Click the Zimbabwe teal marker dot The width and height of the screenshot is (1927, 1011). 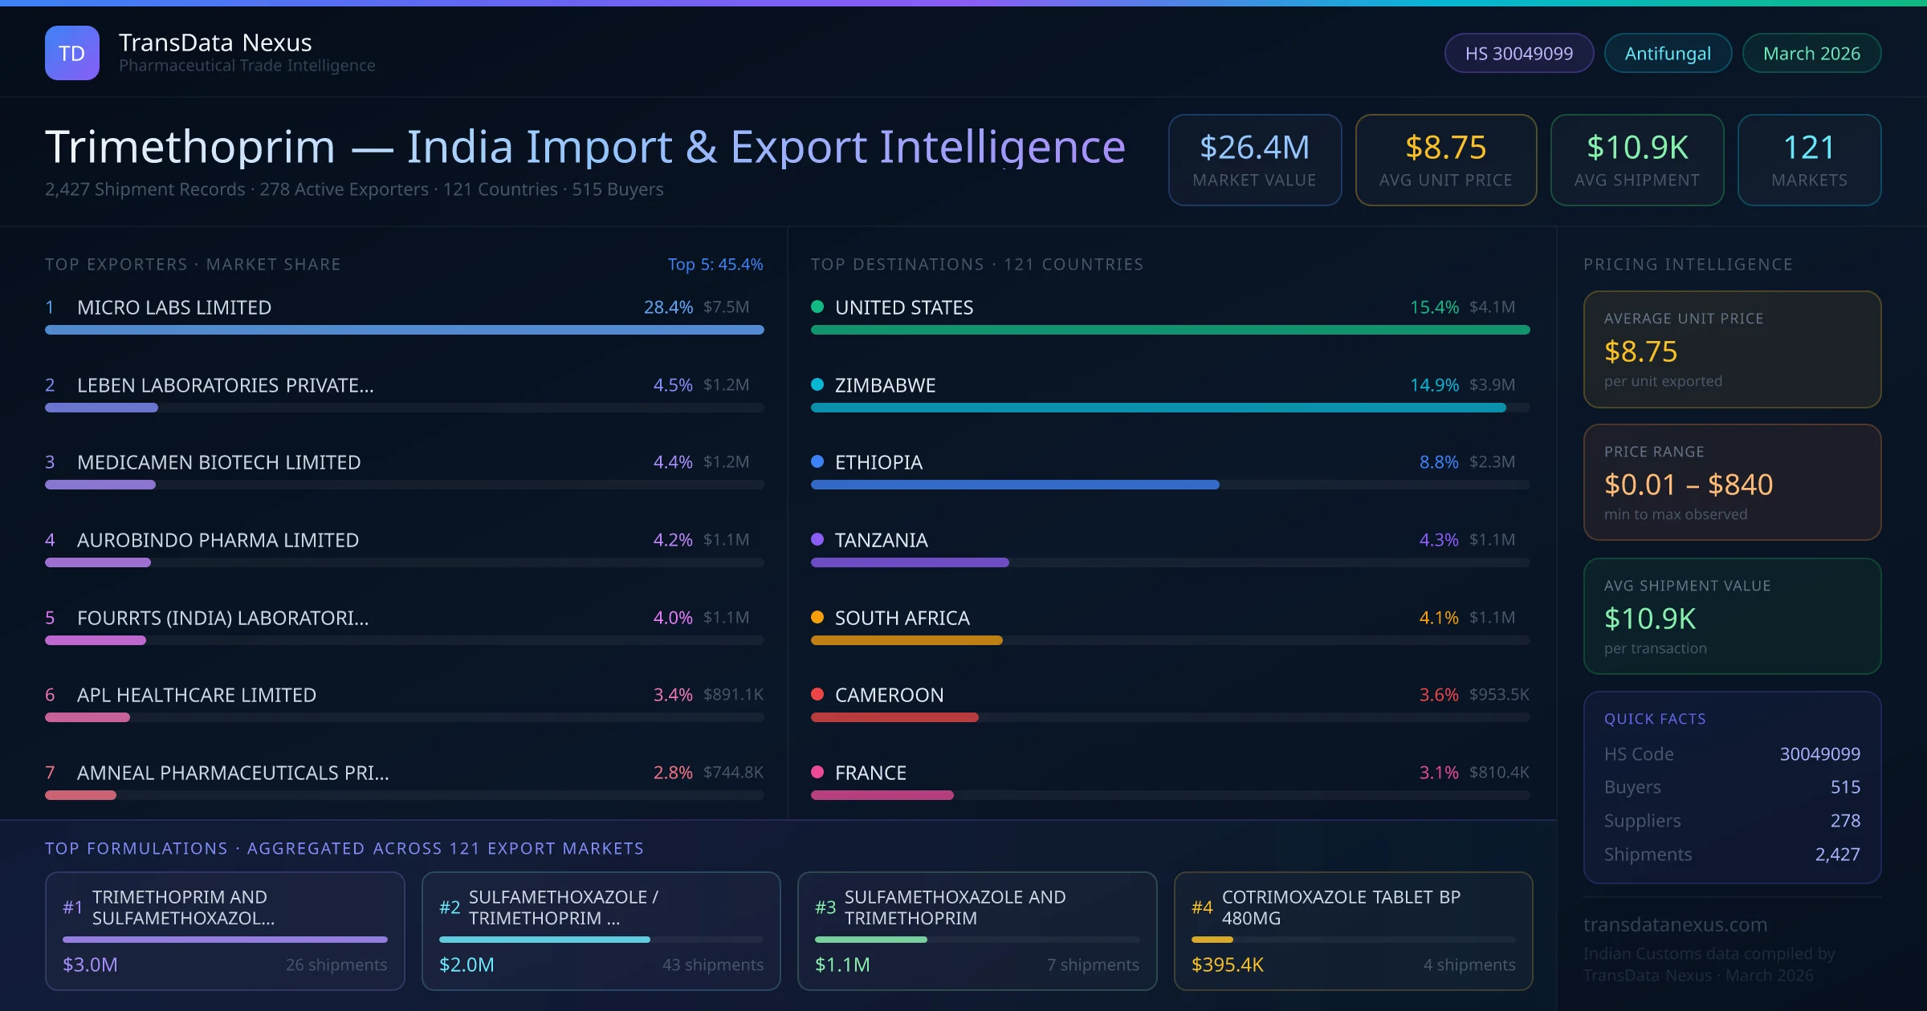pos(817,384)
